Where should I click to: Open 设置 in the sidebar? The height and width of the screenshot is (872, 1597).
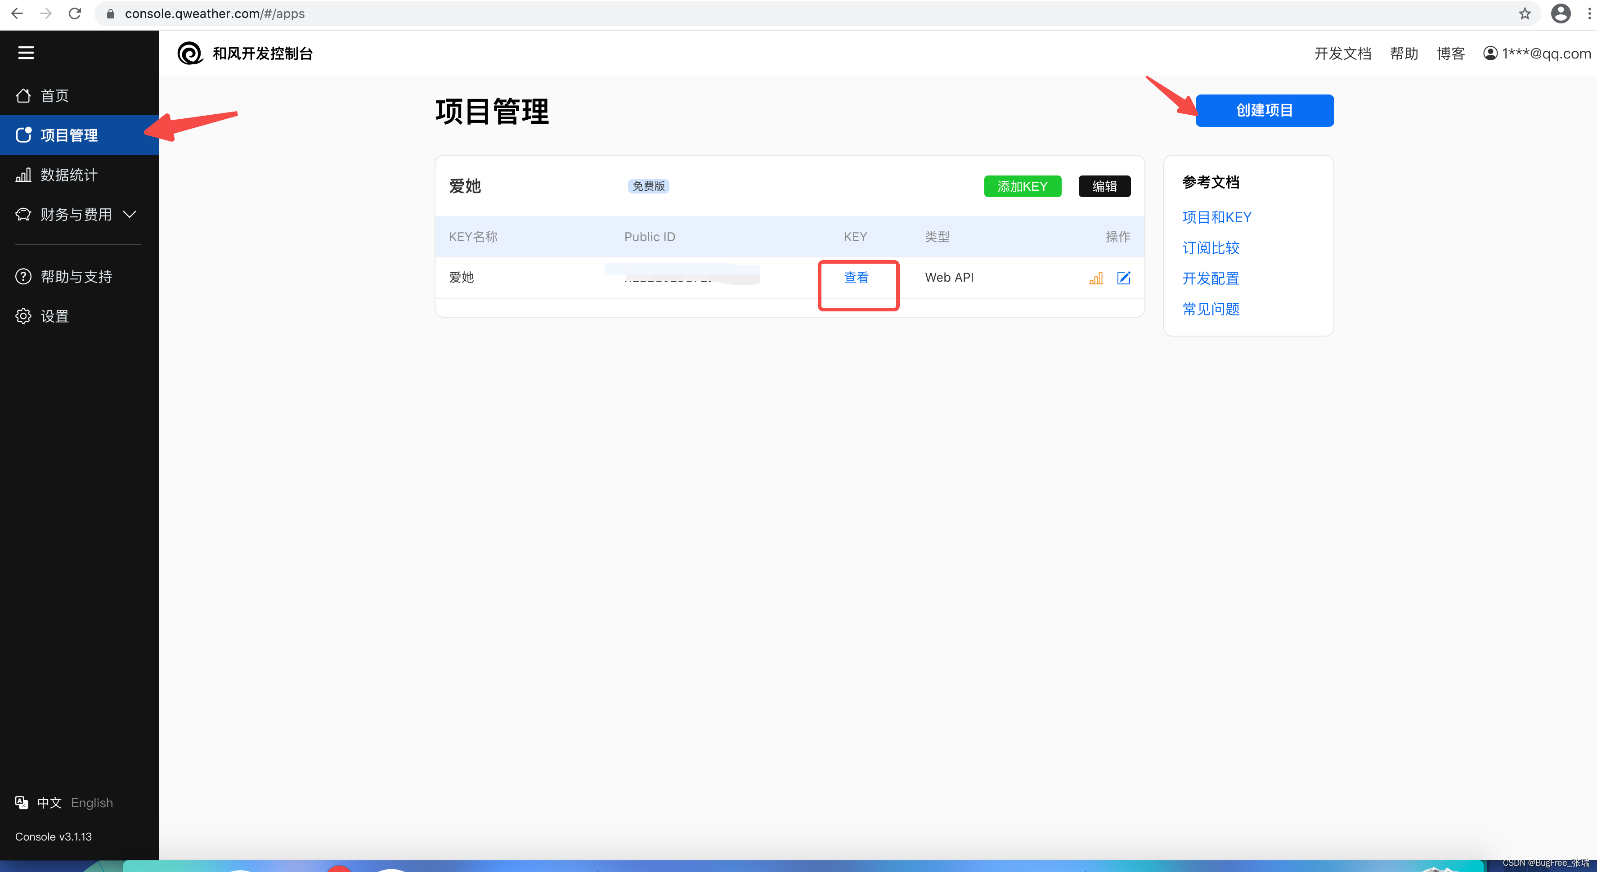tap(54, 316)
